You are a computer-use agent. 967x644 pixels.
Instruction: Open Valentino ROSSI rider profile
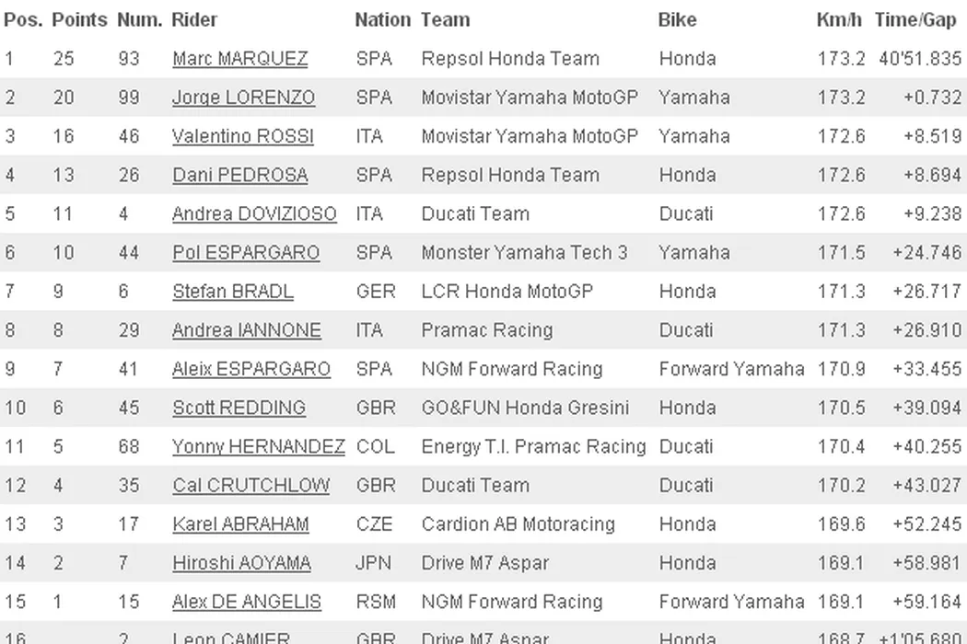click(242, 136)
